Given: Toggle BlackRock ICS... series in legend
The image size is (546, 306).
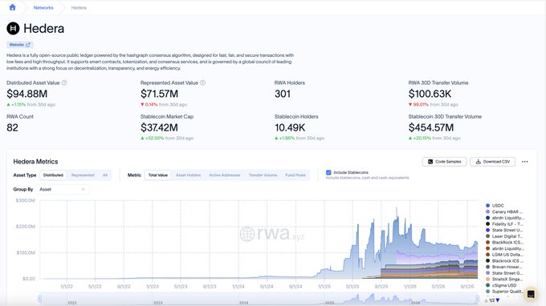Looking at the screenshot, I should (504, 243).
